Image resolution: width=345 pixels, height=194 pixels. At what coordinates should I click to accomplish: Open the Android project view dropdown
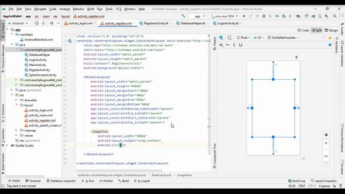click(x=18, y=23)
